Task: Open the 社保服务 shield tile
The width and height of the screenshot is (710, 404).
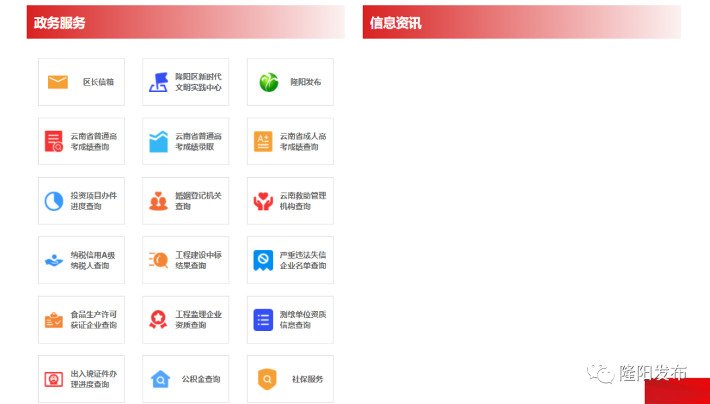Action: coord(290,378)
